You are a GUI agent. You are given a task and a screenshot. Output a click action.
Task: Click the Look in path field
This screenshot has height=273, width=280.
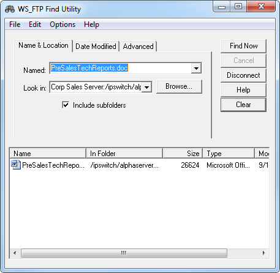tap(96, 87)
